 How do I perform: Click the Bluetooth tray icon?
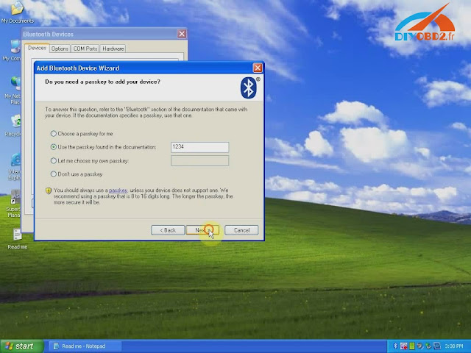[x=396, y=346]
